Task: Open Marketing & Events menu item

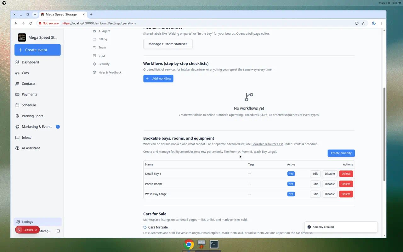Action: click(x=37, y=127)
